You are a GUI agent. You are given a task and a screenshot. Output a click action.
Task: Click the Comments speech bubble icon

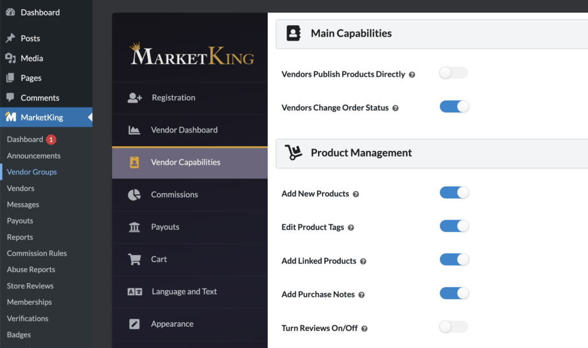pyautogui.click(x=10, y=97)
